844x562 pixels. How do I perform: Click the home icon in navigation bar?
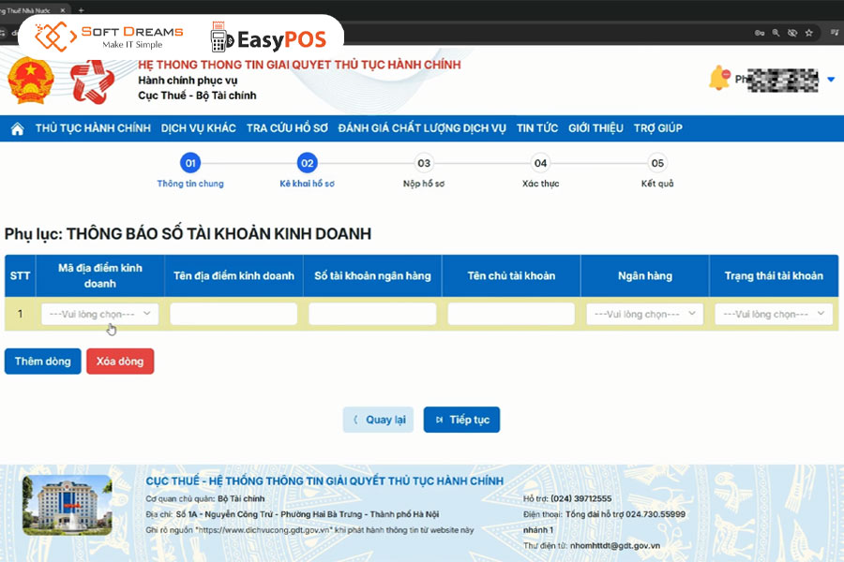[x=17, y=128]
